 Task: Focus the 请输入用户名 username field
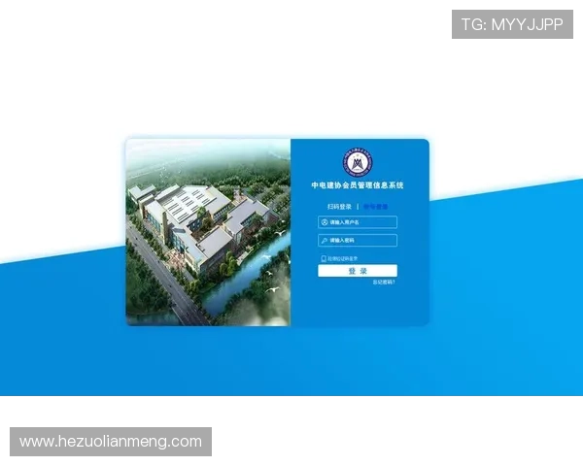(360, 222)
